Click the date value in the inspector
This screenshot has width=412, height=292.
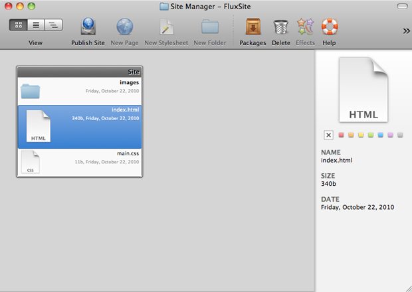tap(358, 207)
